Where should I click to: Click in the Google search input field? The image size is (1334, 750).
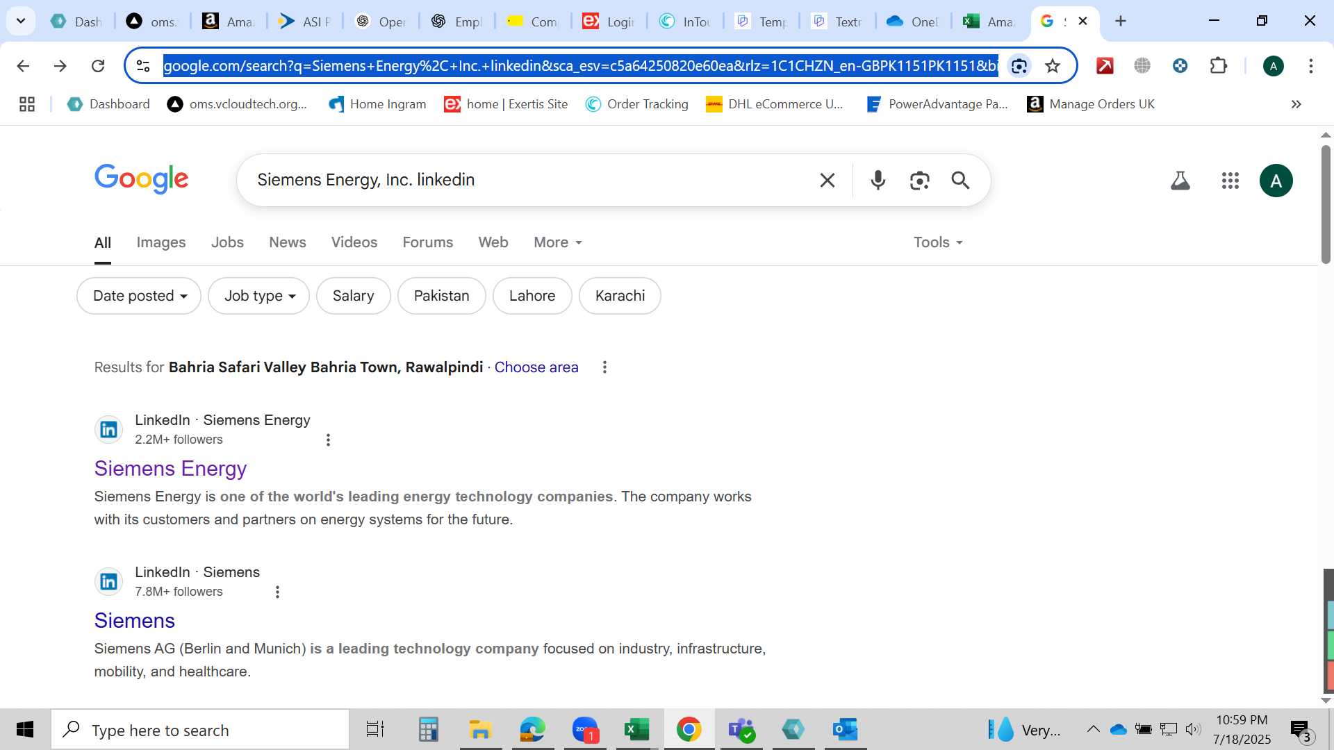pyautogui.click(x=532, y=180)
